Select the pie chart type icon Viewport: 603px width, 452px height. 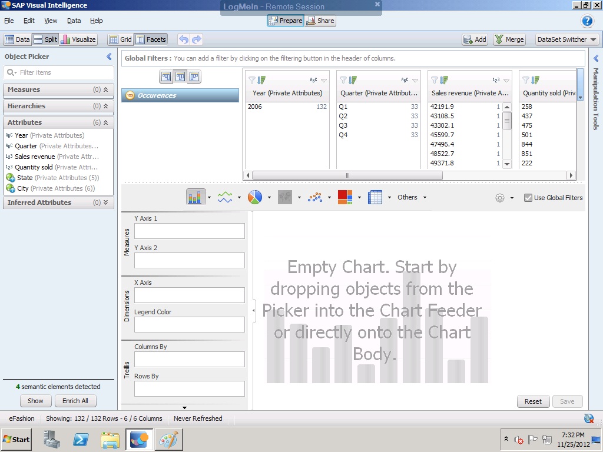point(254,197)
